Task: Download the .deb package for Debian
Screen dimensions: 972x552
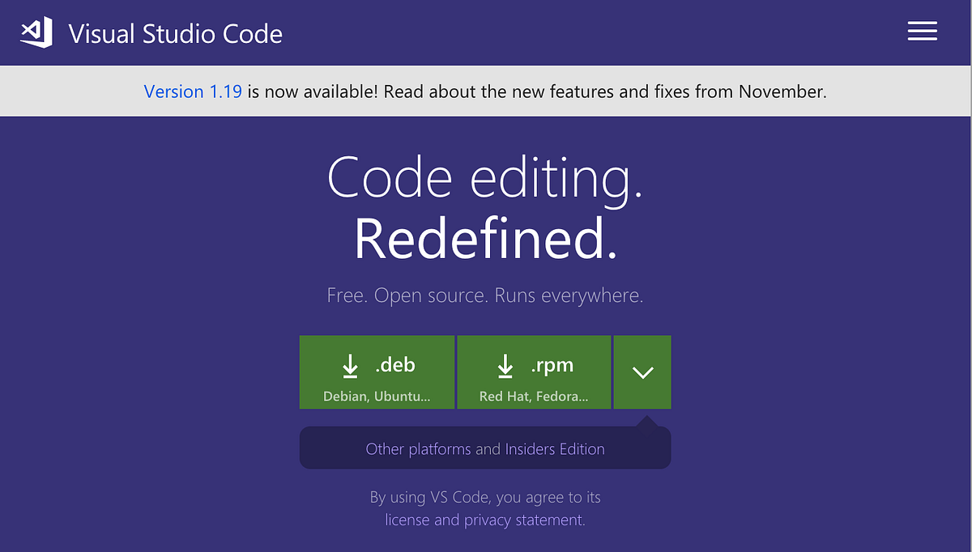Action: tap(377, 372)
